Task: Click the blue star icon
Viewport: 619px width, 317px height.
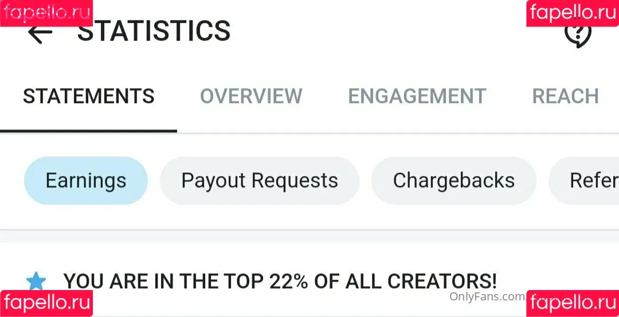Action: (x=36, y=281)
